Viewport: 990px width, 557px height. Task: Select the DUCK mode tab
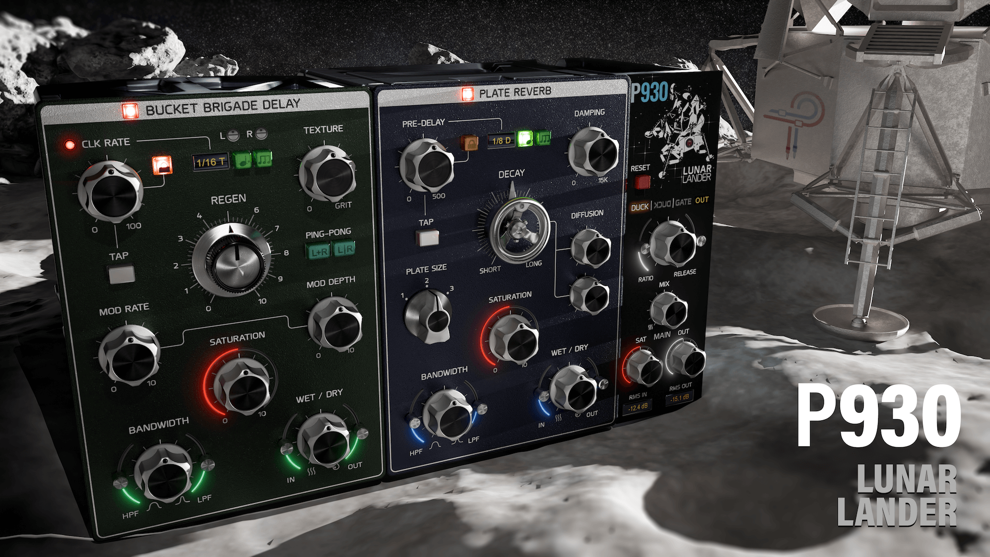click(640, 207)
